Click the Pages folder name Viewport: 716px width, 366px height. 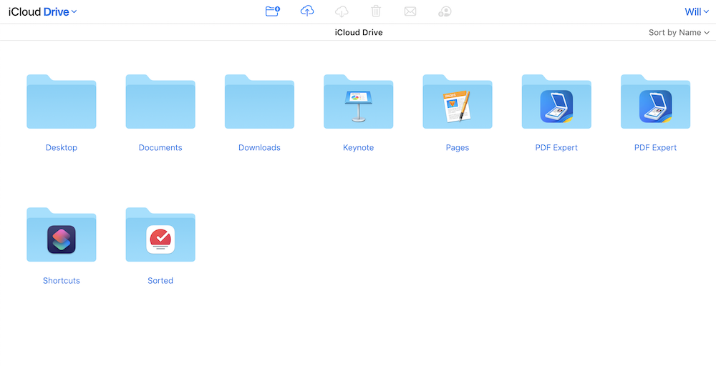point(458,148)
